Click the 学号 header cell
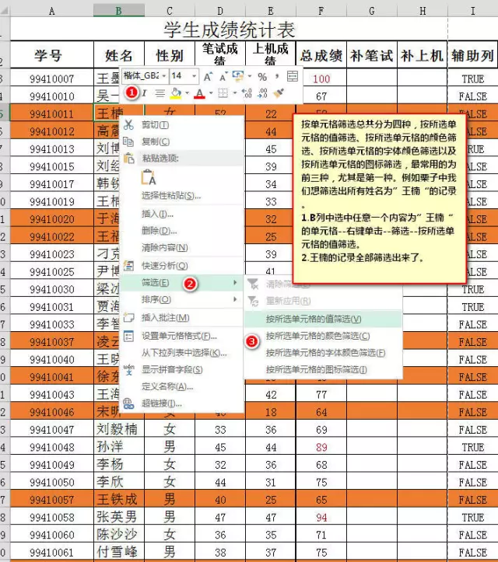This screenshot has width=498, height=562. [52, 54]
